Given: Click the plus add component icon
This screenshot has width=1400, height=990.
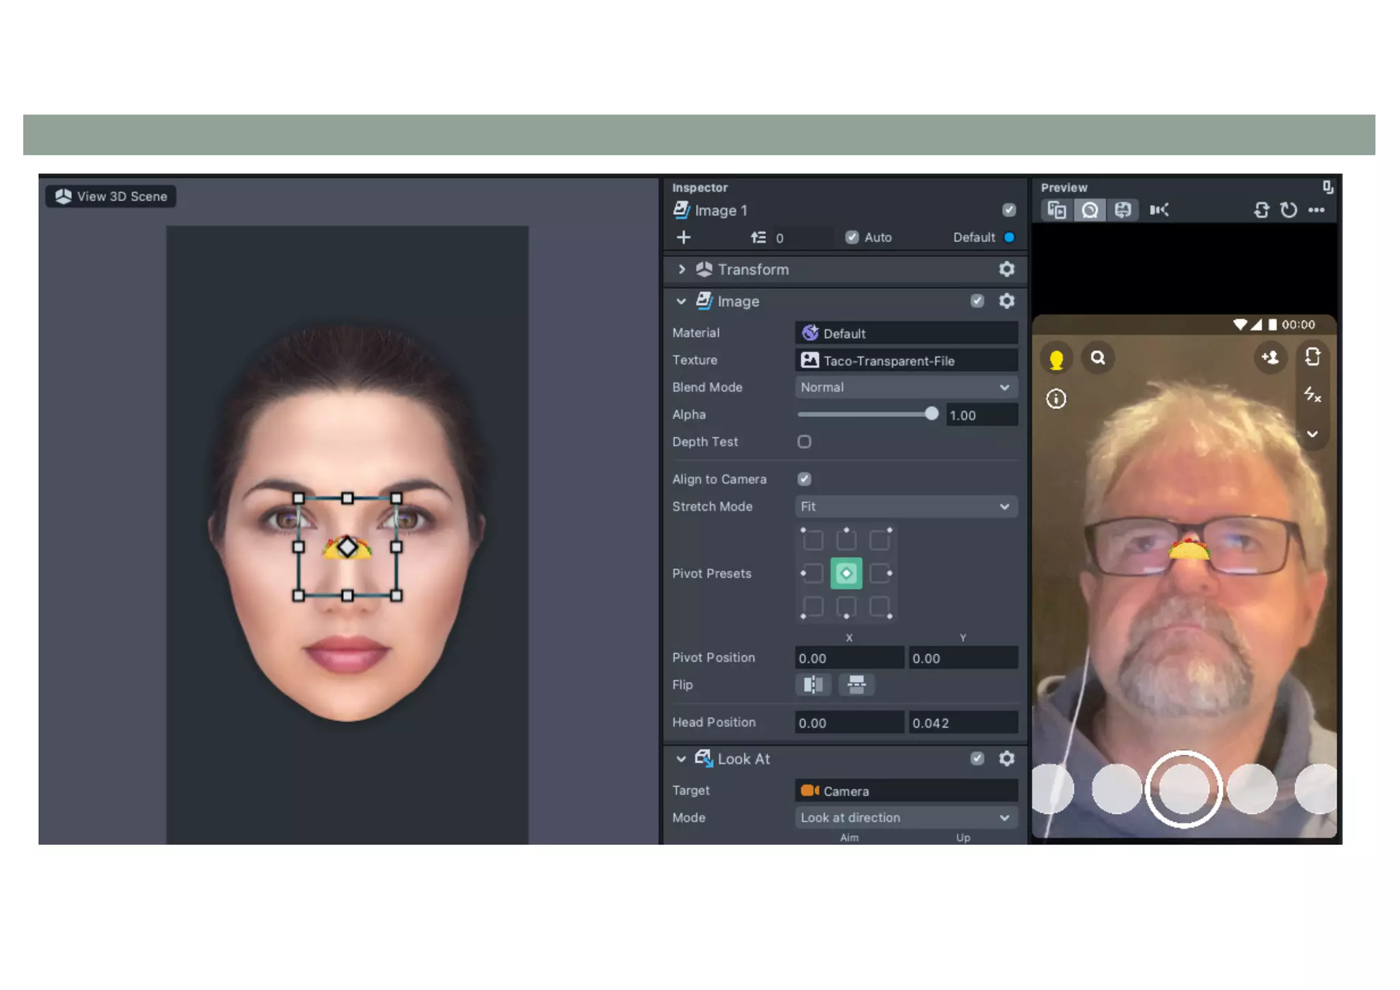Looking at the screenshot, I should coord(684,237).
